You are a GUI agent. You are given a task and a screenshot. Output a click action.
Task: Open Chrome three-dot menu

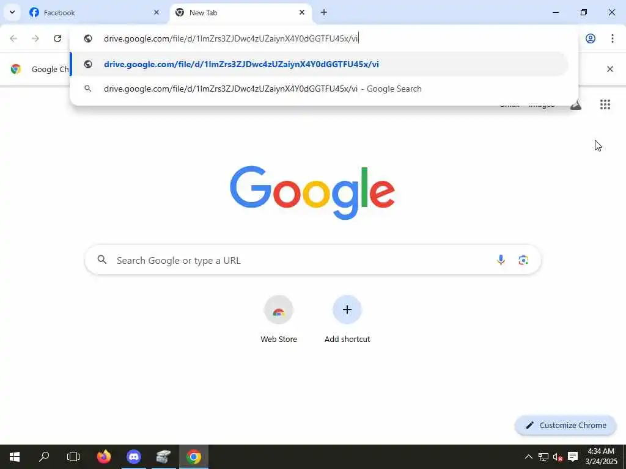click(613, 38)
